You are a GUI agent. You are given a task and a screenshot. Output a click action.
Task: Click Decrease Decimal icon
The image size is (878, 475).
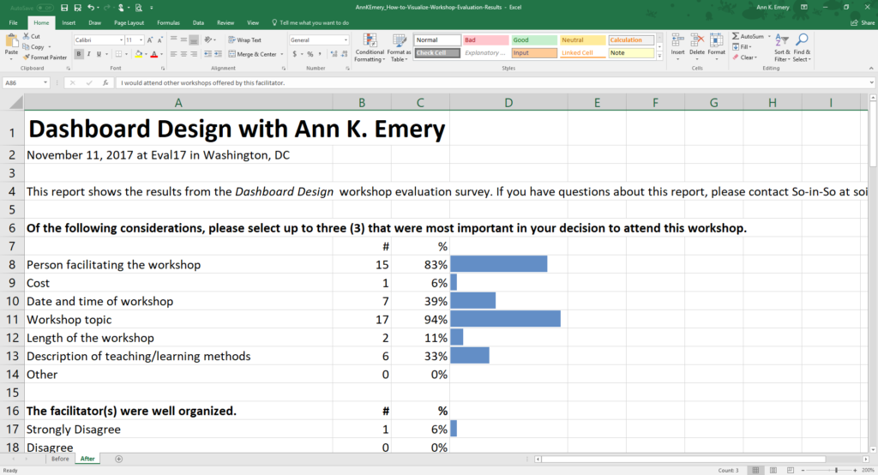pyautogui.click(x=344, y=54)
